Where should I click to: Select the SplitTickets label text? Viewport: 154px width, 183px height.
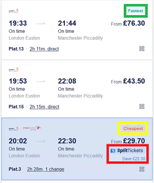click(x=130, y=151)
